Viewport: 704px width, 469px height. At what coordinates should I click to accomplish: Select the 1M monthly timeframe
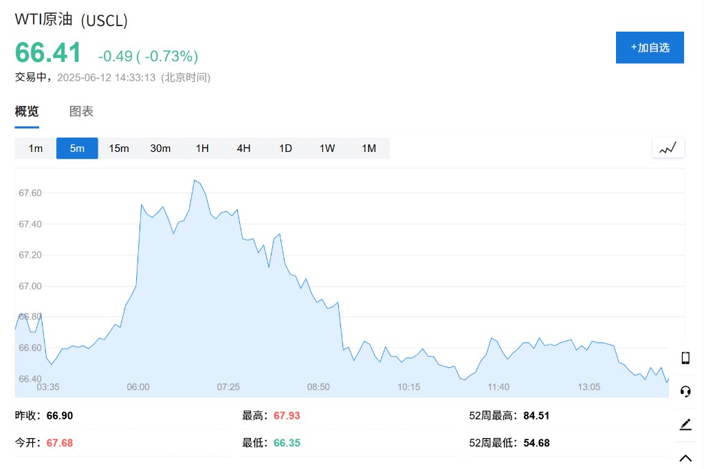[369, 149]
